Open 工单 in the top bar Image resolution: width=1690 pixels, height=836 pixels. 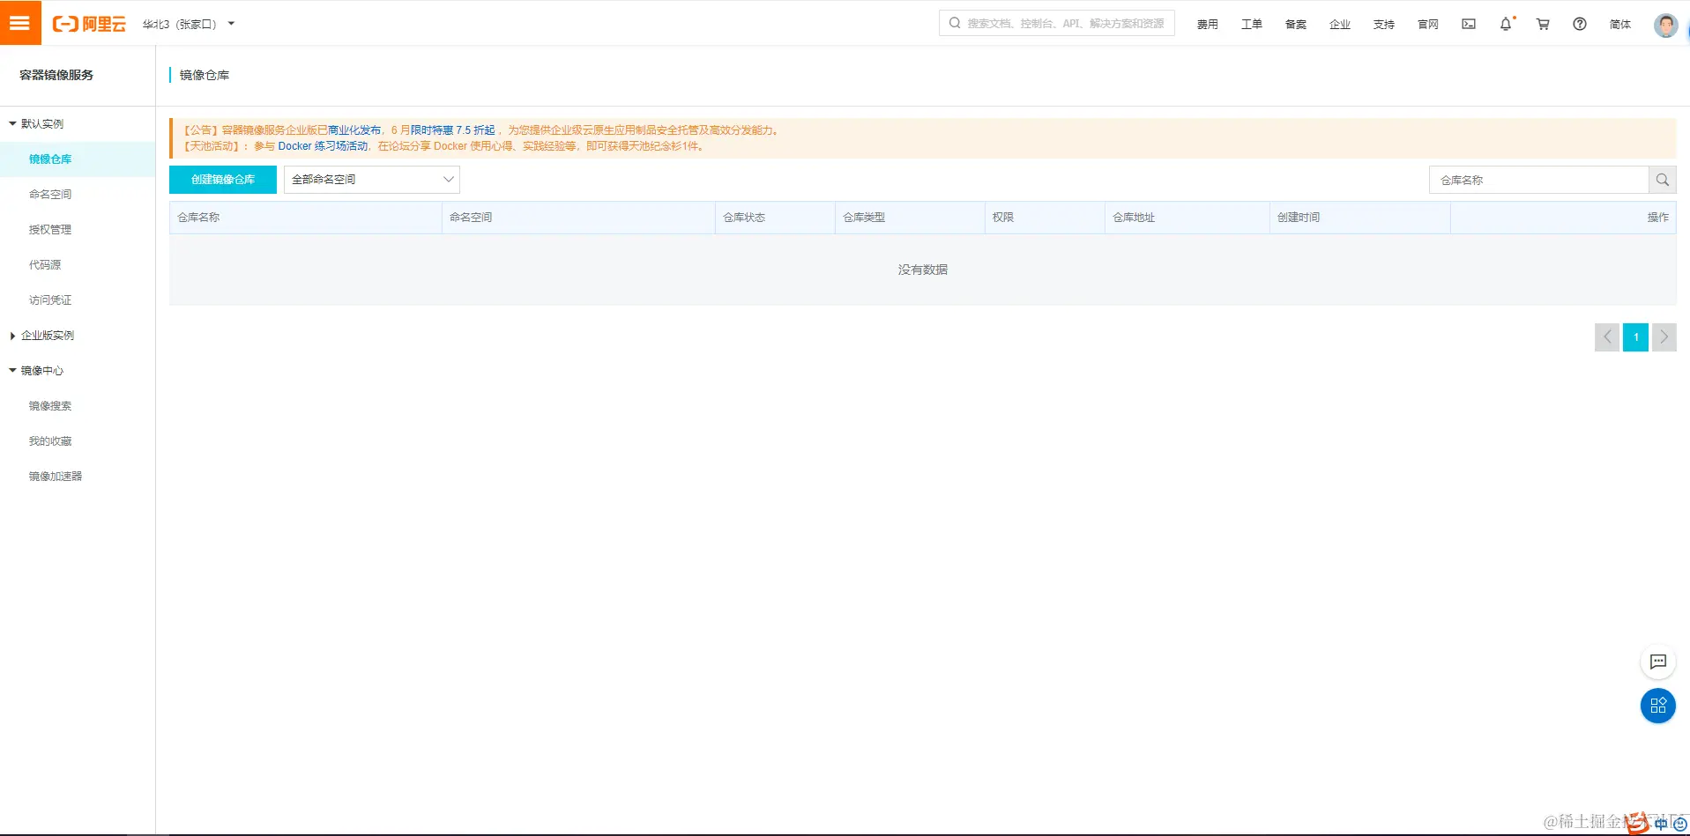[x=1252, y=24]
